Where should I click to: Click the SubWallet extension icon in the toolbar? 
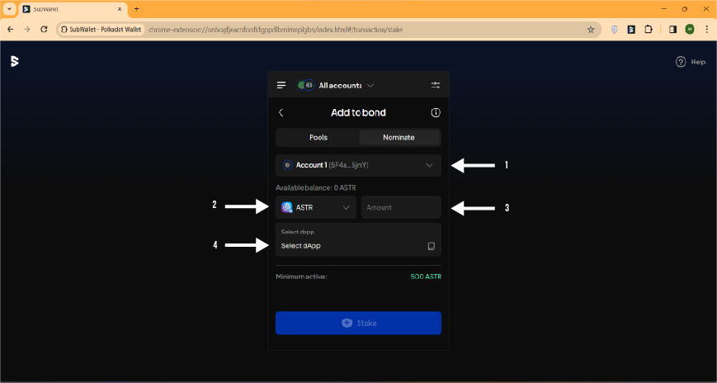[x=631, y=29]
